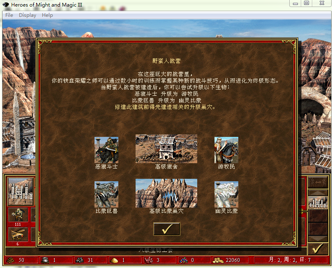The image size is (332, 268).
Task: Click the hero swap arrows button
Action: pos(318,182)
